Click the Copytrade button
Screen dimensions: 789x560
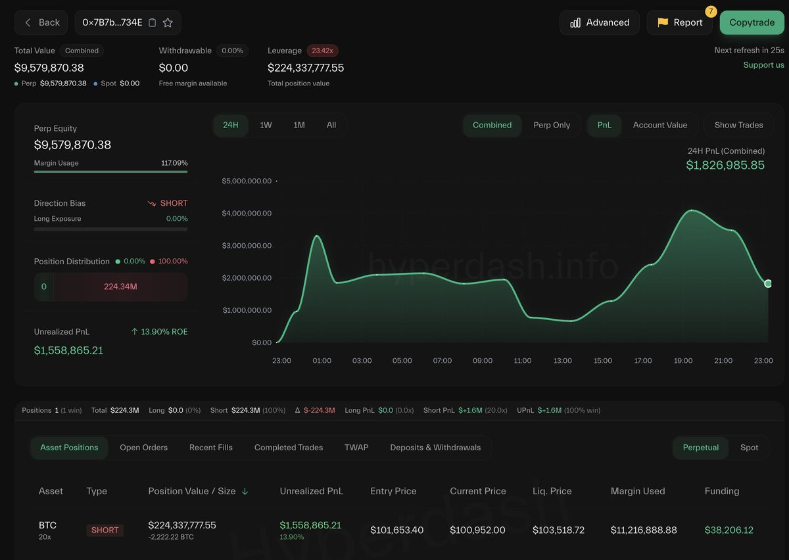coord(752,22)
